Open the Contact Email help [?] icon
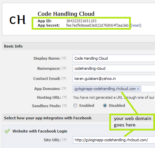Screen dimensions: 155x148 (x=64, y=79)
